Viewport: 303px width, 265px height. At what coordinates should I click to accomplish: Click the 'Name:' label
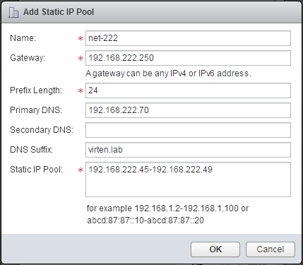[23, 38]
